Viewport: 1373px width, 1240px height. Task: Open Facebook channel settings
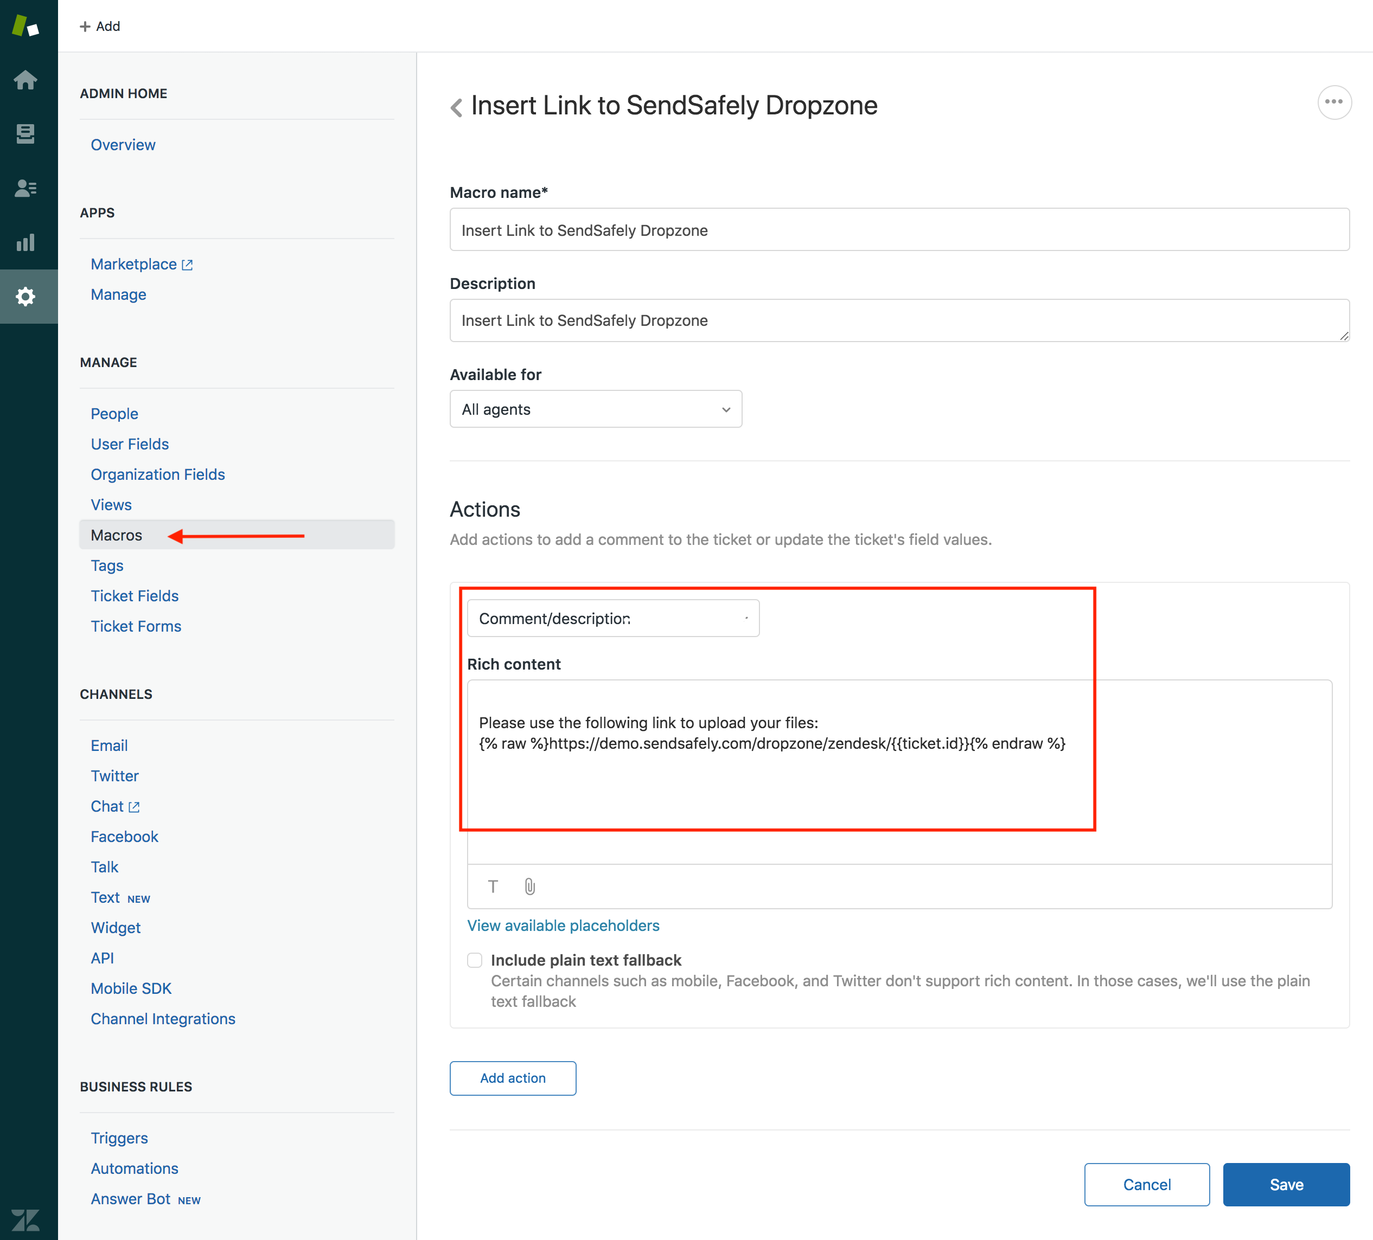(x=125, y=837)
